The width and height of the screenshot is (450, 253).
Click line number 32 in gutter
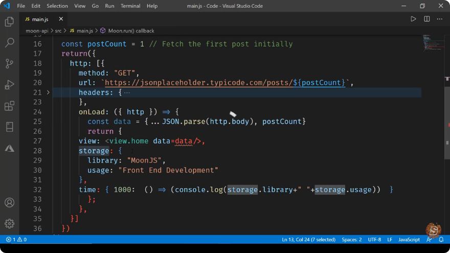[37, 190]
